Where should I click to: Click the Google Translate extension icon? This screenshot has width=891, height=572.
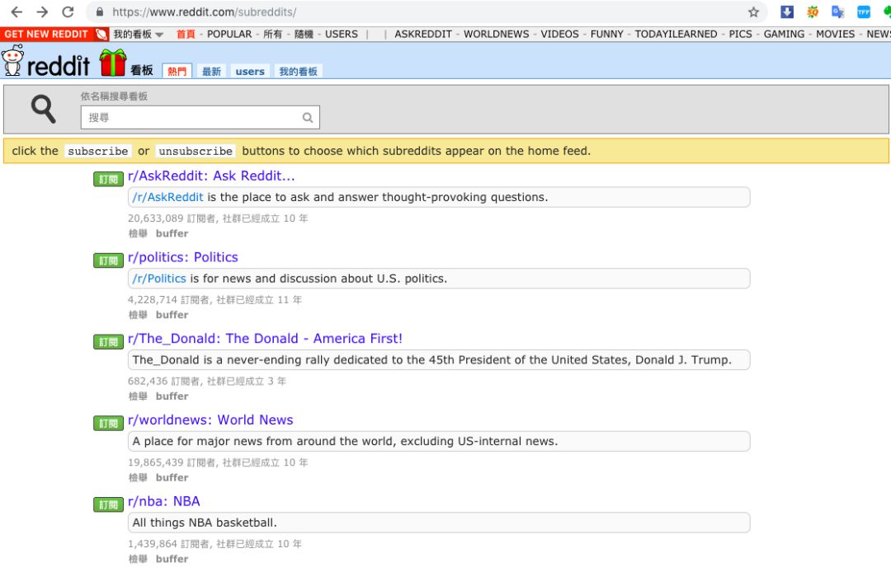[837, 12]
